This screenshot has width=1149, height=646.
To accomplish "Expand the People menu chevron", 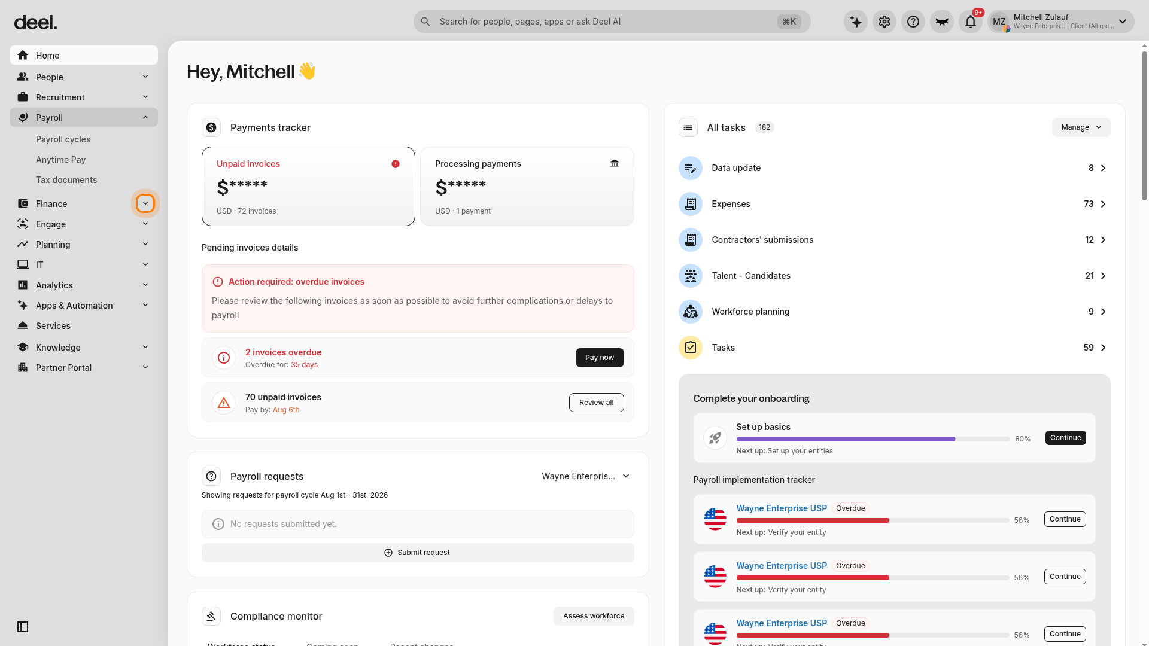I will pyautogui.click(x=145, y=77).
